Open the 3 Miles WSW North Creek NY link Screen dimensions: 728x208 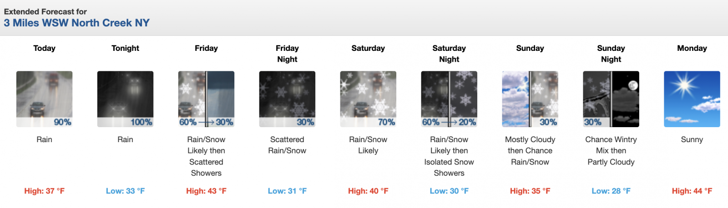tap(76, 23)
